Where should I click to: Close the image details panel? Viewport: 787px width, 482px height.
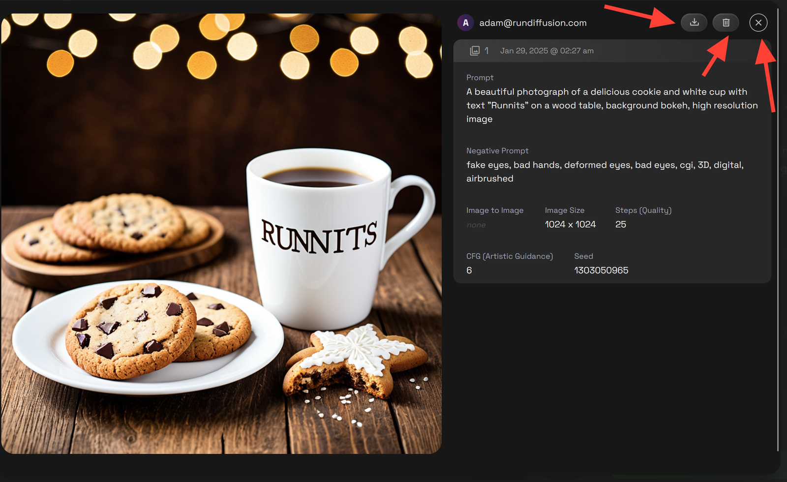click(758, 23)
